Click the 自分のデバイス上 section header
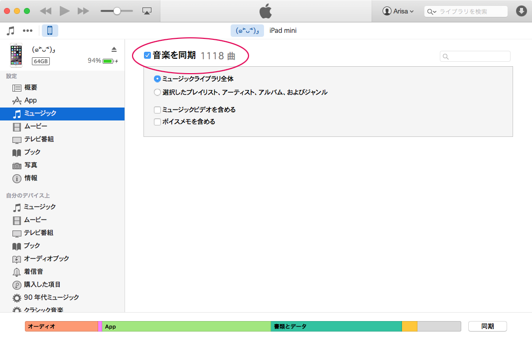The height and width of the screenshot is (340, 532). click(28, 196)
